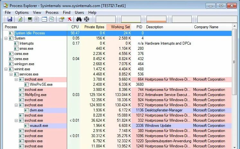Open the Properties toolbar icon
The image size is (240, 149).
62,19
